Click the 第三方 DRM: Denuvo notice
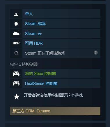110x127 pixels. 55,111
